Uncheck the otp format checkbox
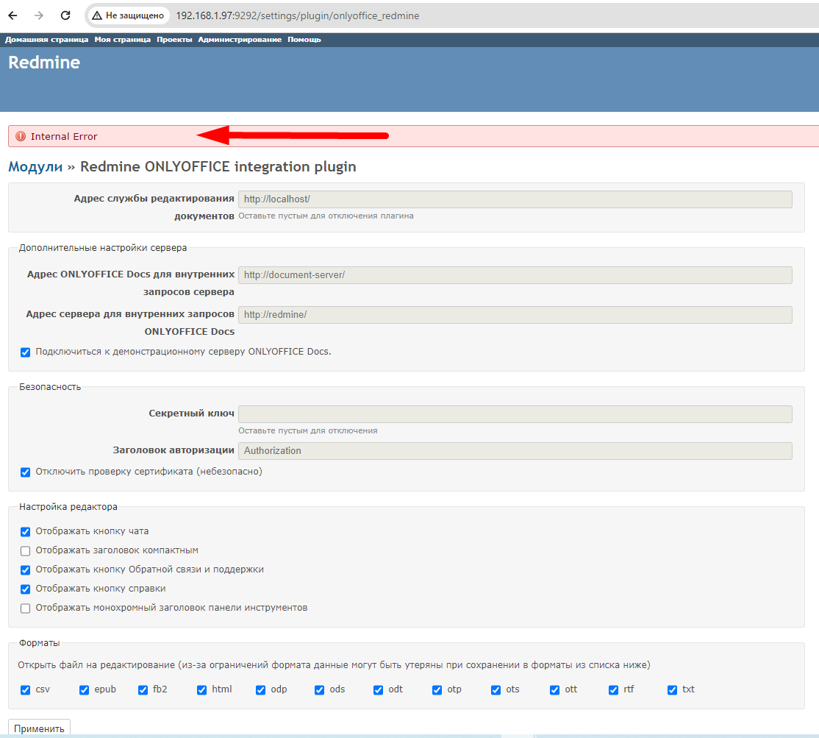The height and width of the screenshot is (738, 819). 437,690
